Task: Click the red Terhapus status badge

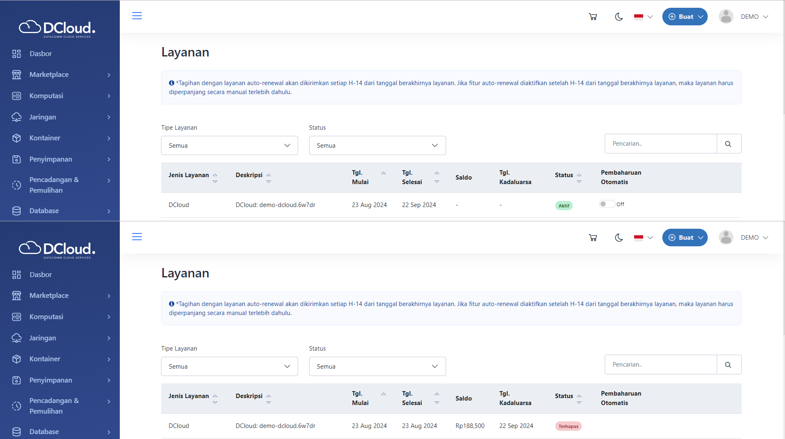Action: [x=568, y=426]
